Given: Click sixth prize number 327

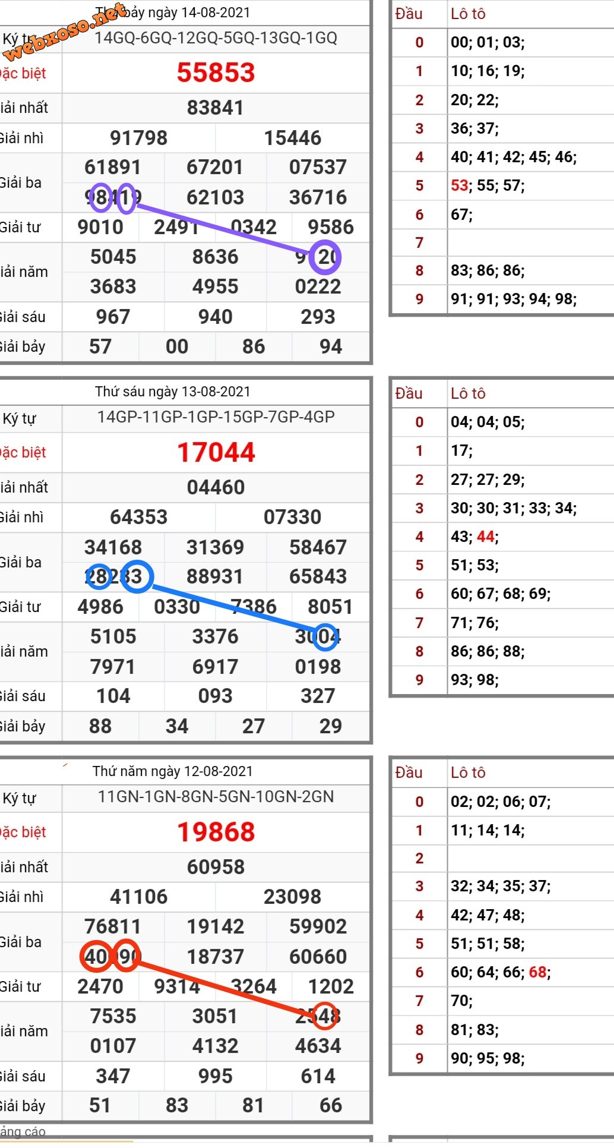Looking at the screenshot, I should [x=318, y=696].
